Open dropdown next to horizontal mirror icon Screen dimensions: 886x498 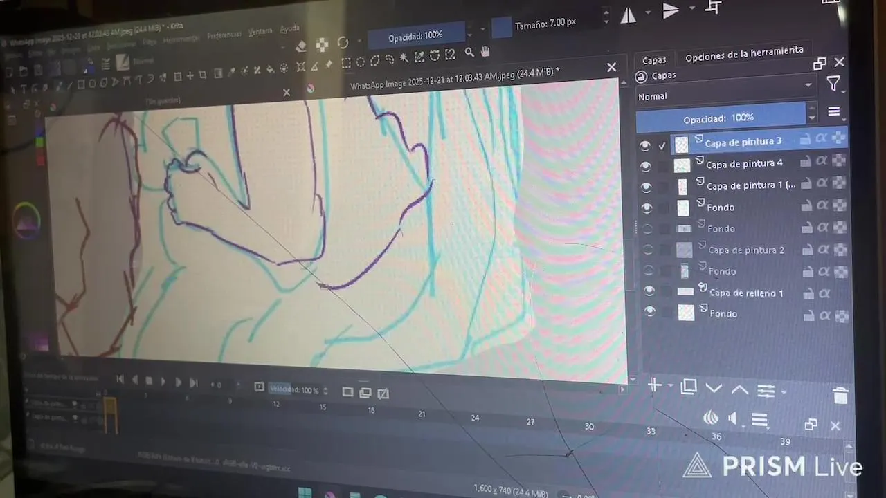[x=648, y=12]
